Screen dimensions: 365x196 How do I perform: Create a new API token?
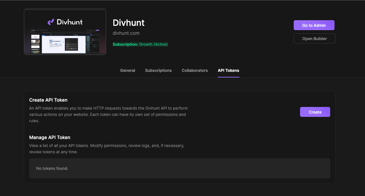[315, 112]
